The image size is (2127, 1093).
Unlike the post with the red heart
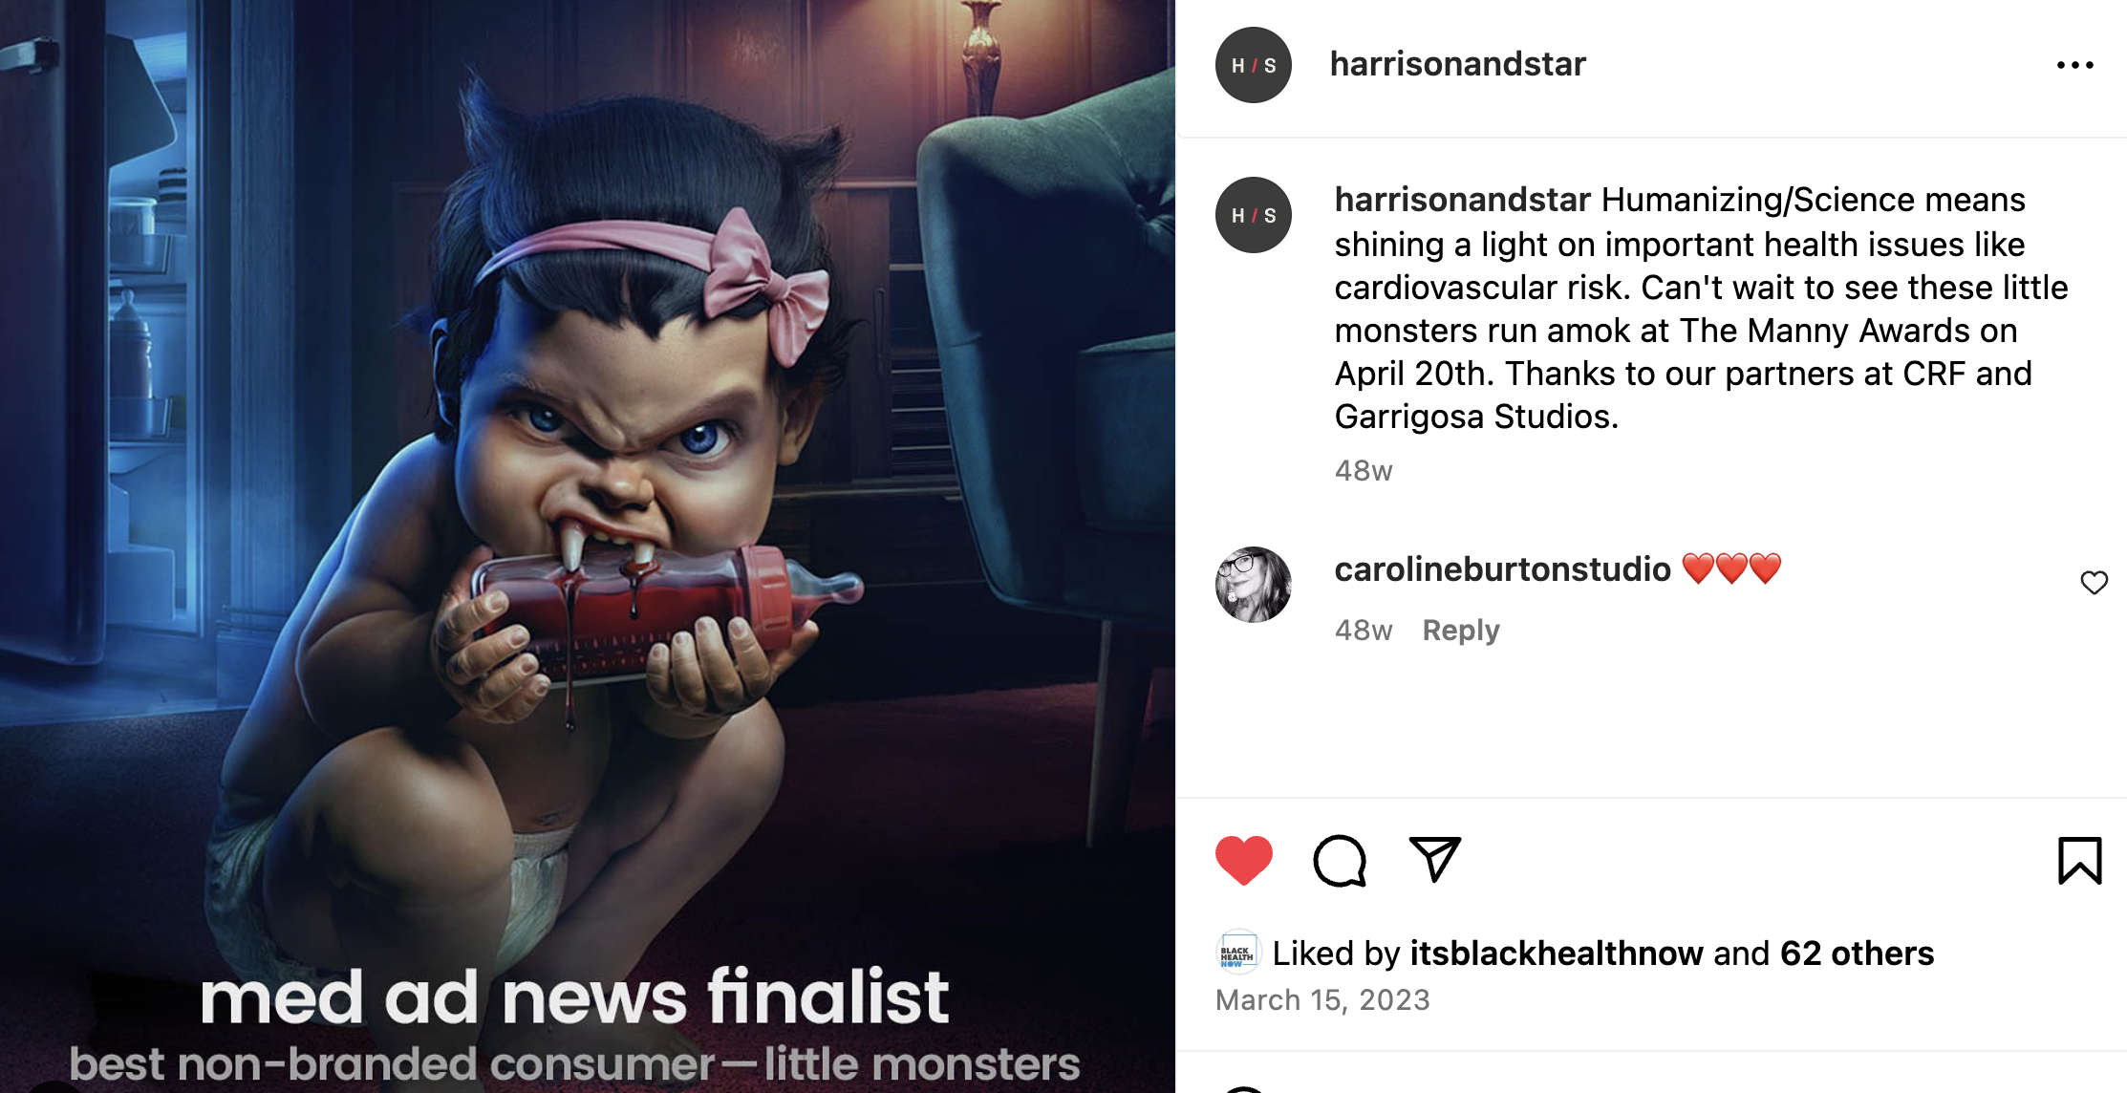coord(1243,860)
